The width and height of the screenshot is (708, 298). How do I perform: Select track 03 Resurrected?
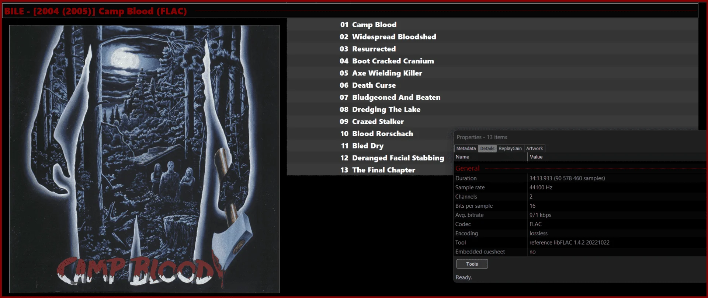[492, 49]
